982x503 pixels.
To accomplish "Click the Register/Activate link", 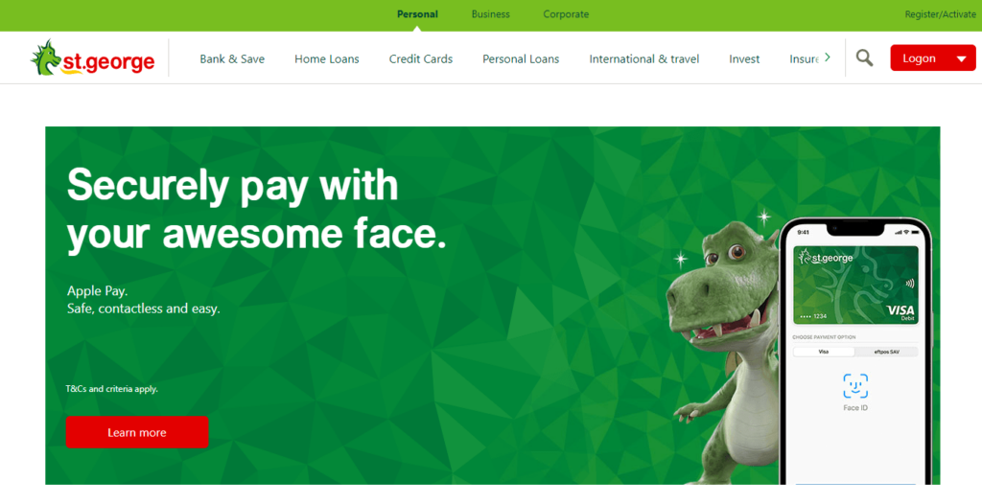I will pyautogui.click(x=940, y=14).
